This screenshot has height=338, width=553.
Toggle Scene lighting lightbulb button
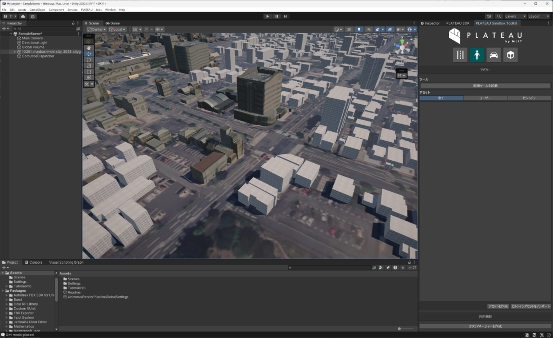359,29
